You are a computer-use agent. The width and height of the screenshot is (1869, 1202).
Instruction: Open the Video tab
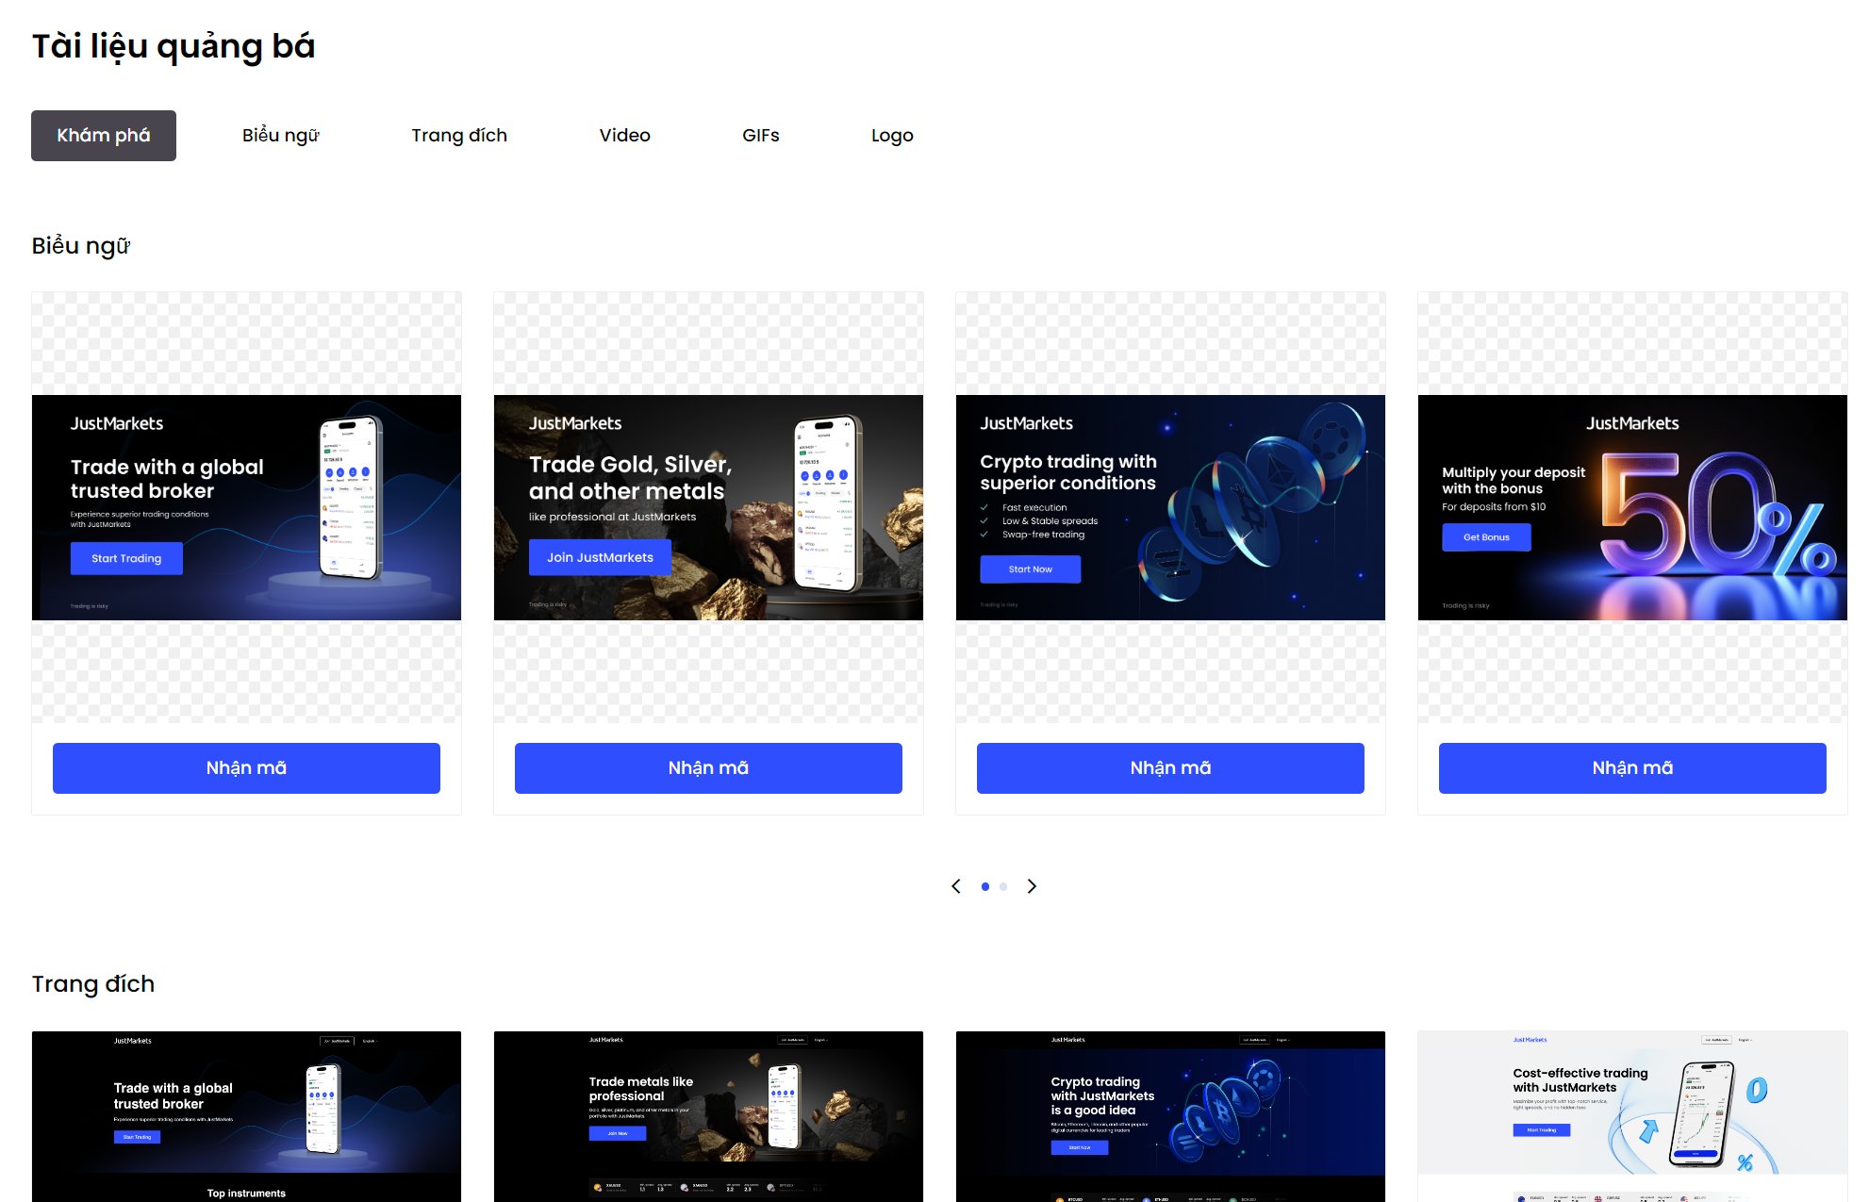(625, 136)
